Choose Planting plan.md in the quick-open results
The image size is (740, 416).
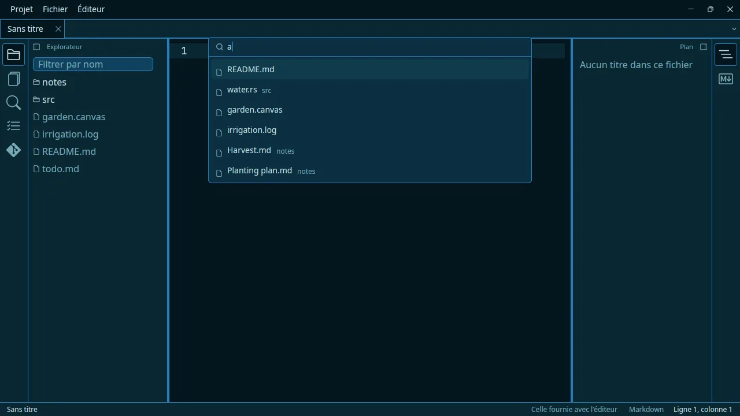pyautogui.click(x=370, y=171)
